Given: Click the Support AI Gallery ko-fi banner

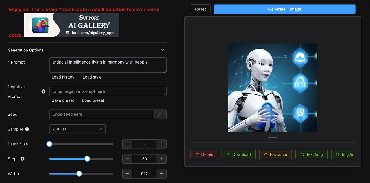Looking at the screenshot, I should (71, 25).
